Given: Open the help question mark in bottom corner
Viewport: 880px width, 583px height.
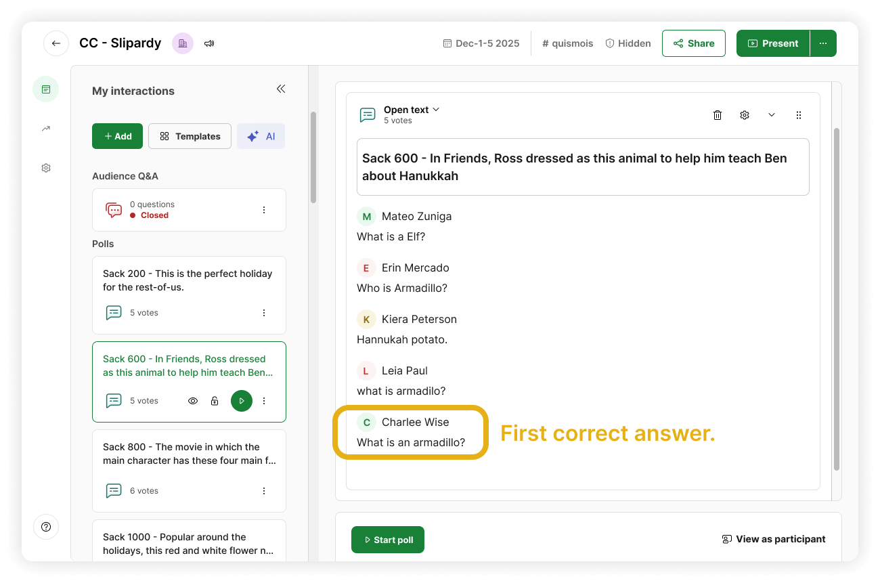Looking at the screenshot, I should coord(45,526).
